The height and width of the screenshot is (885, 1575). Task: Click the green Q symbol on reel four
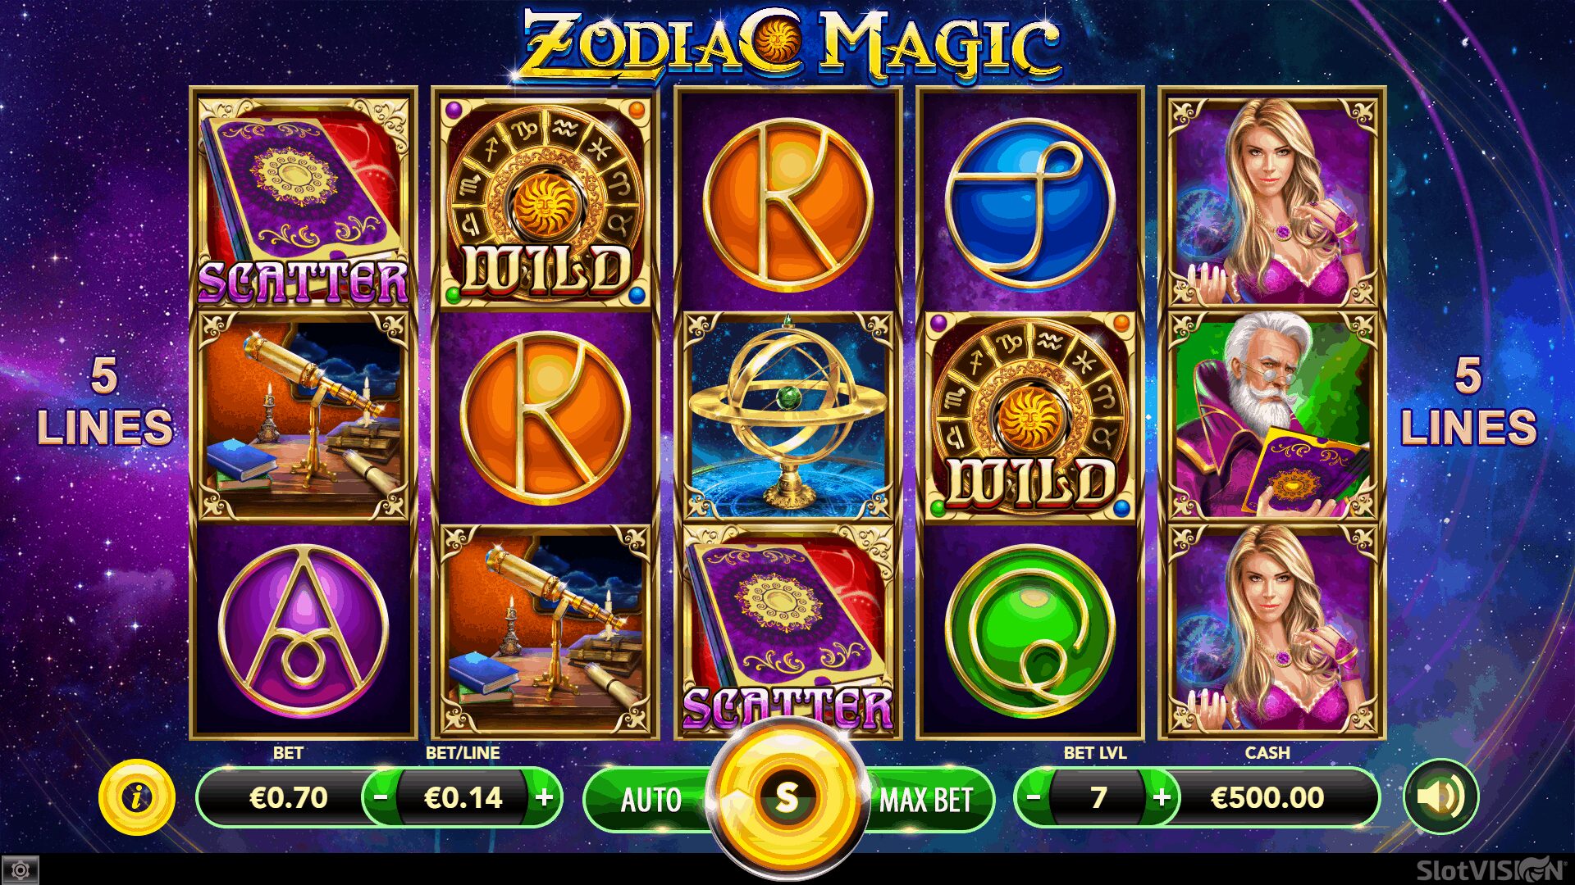[x=1030, y=629]
